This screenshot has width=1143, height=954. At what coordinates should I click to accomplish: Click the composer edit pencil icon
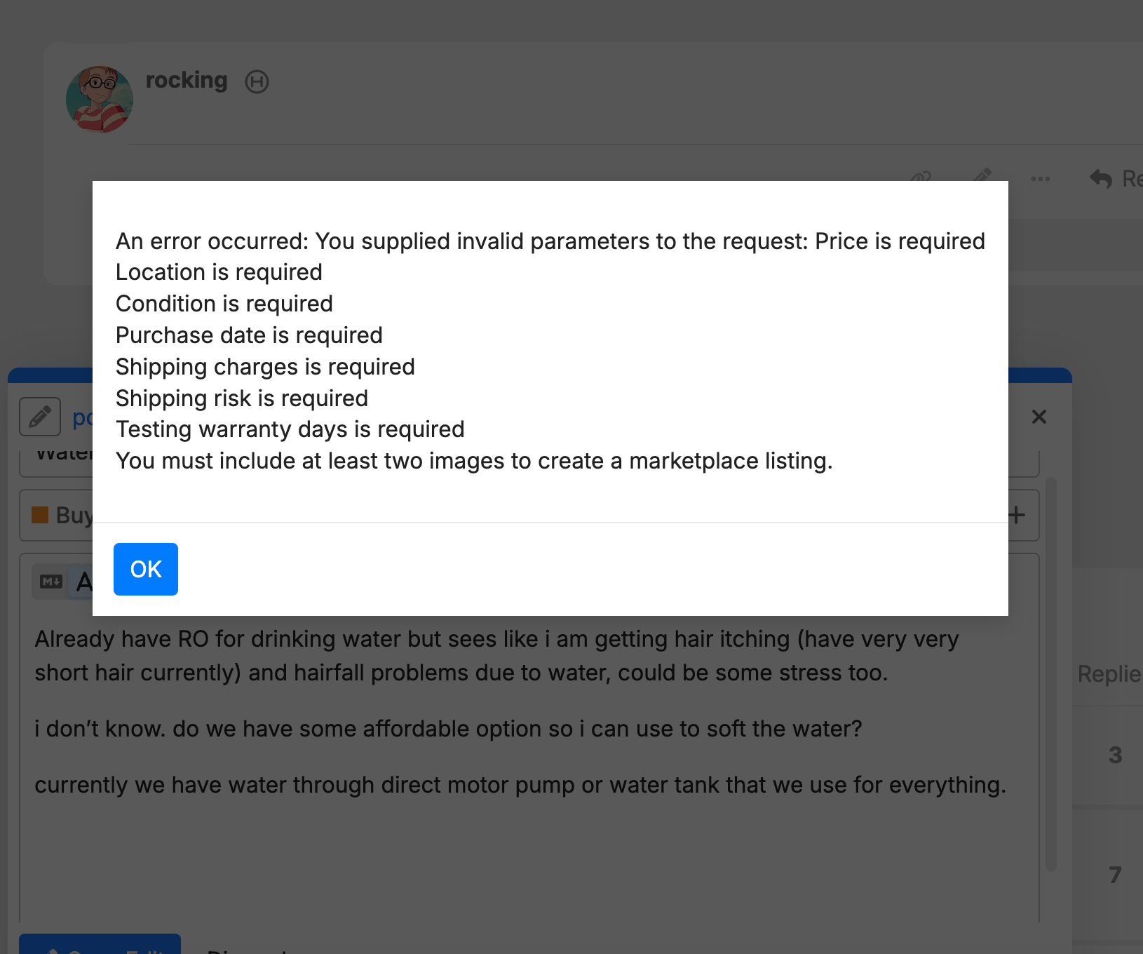coord(40,417)
